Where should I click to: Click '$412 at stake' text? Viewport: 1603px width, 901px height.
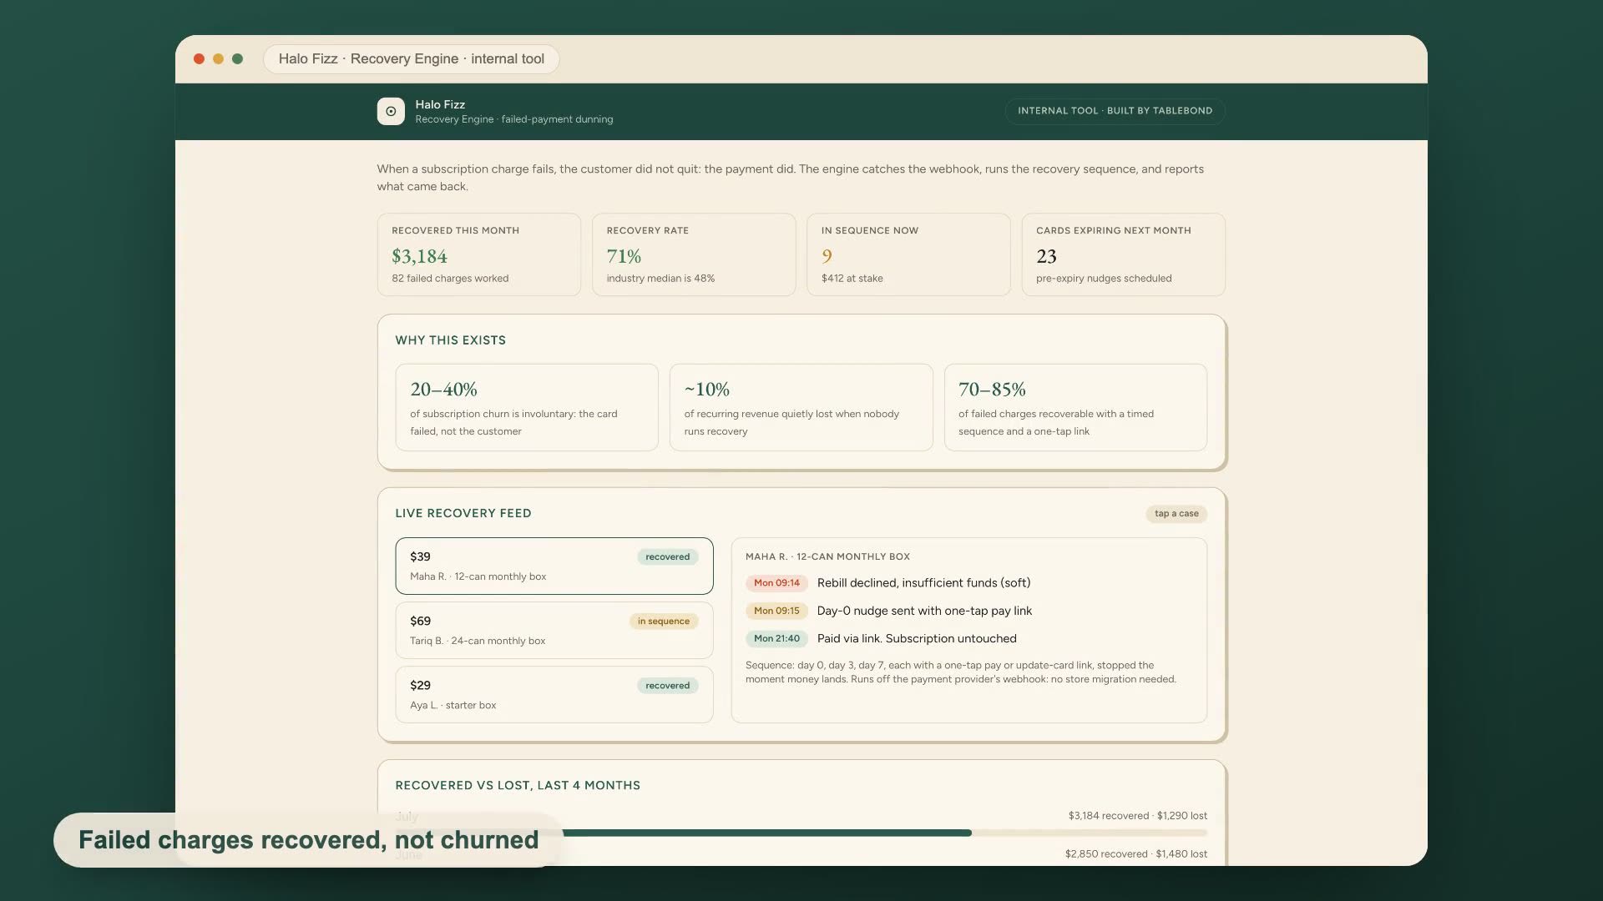tap(852, 279)
